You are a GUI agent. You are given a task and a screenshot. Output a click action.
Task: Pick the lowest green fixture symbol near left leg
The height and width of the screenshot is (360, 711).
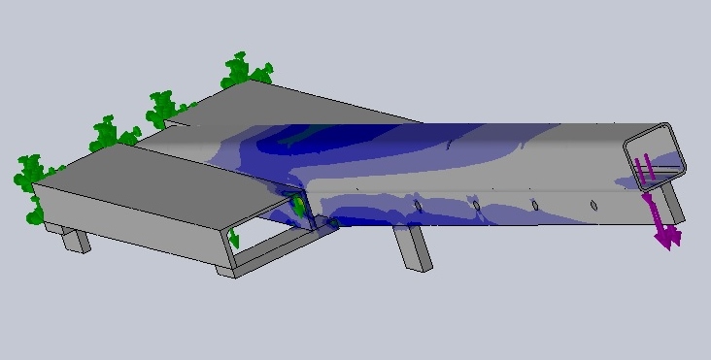click(x=35, y=211)
